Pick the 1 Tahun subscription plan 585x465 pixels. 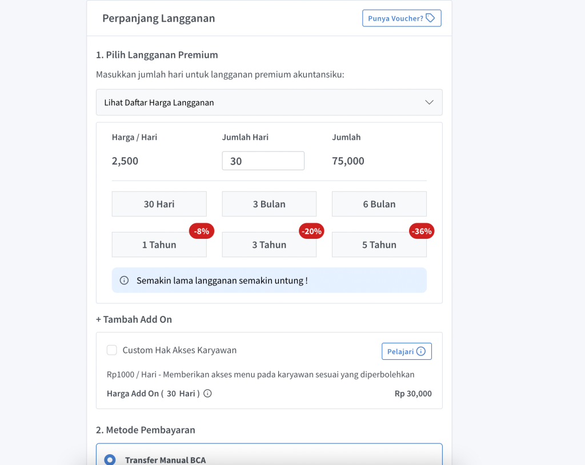159,245
